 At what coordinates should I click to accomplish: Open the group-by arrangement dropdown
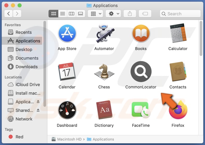(95, 13)
